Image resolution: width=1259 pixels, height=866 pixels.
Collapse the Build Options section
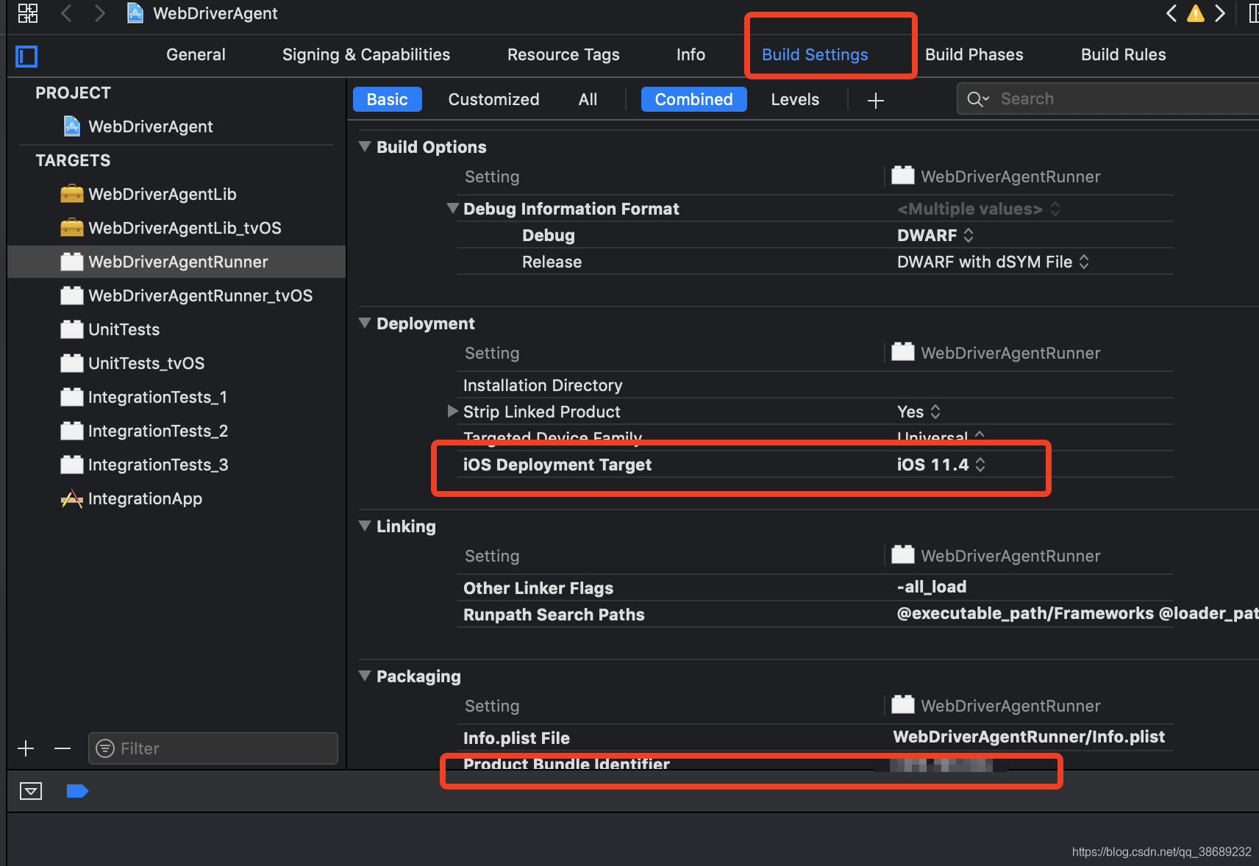click(365, 146)
